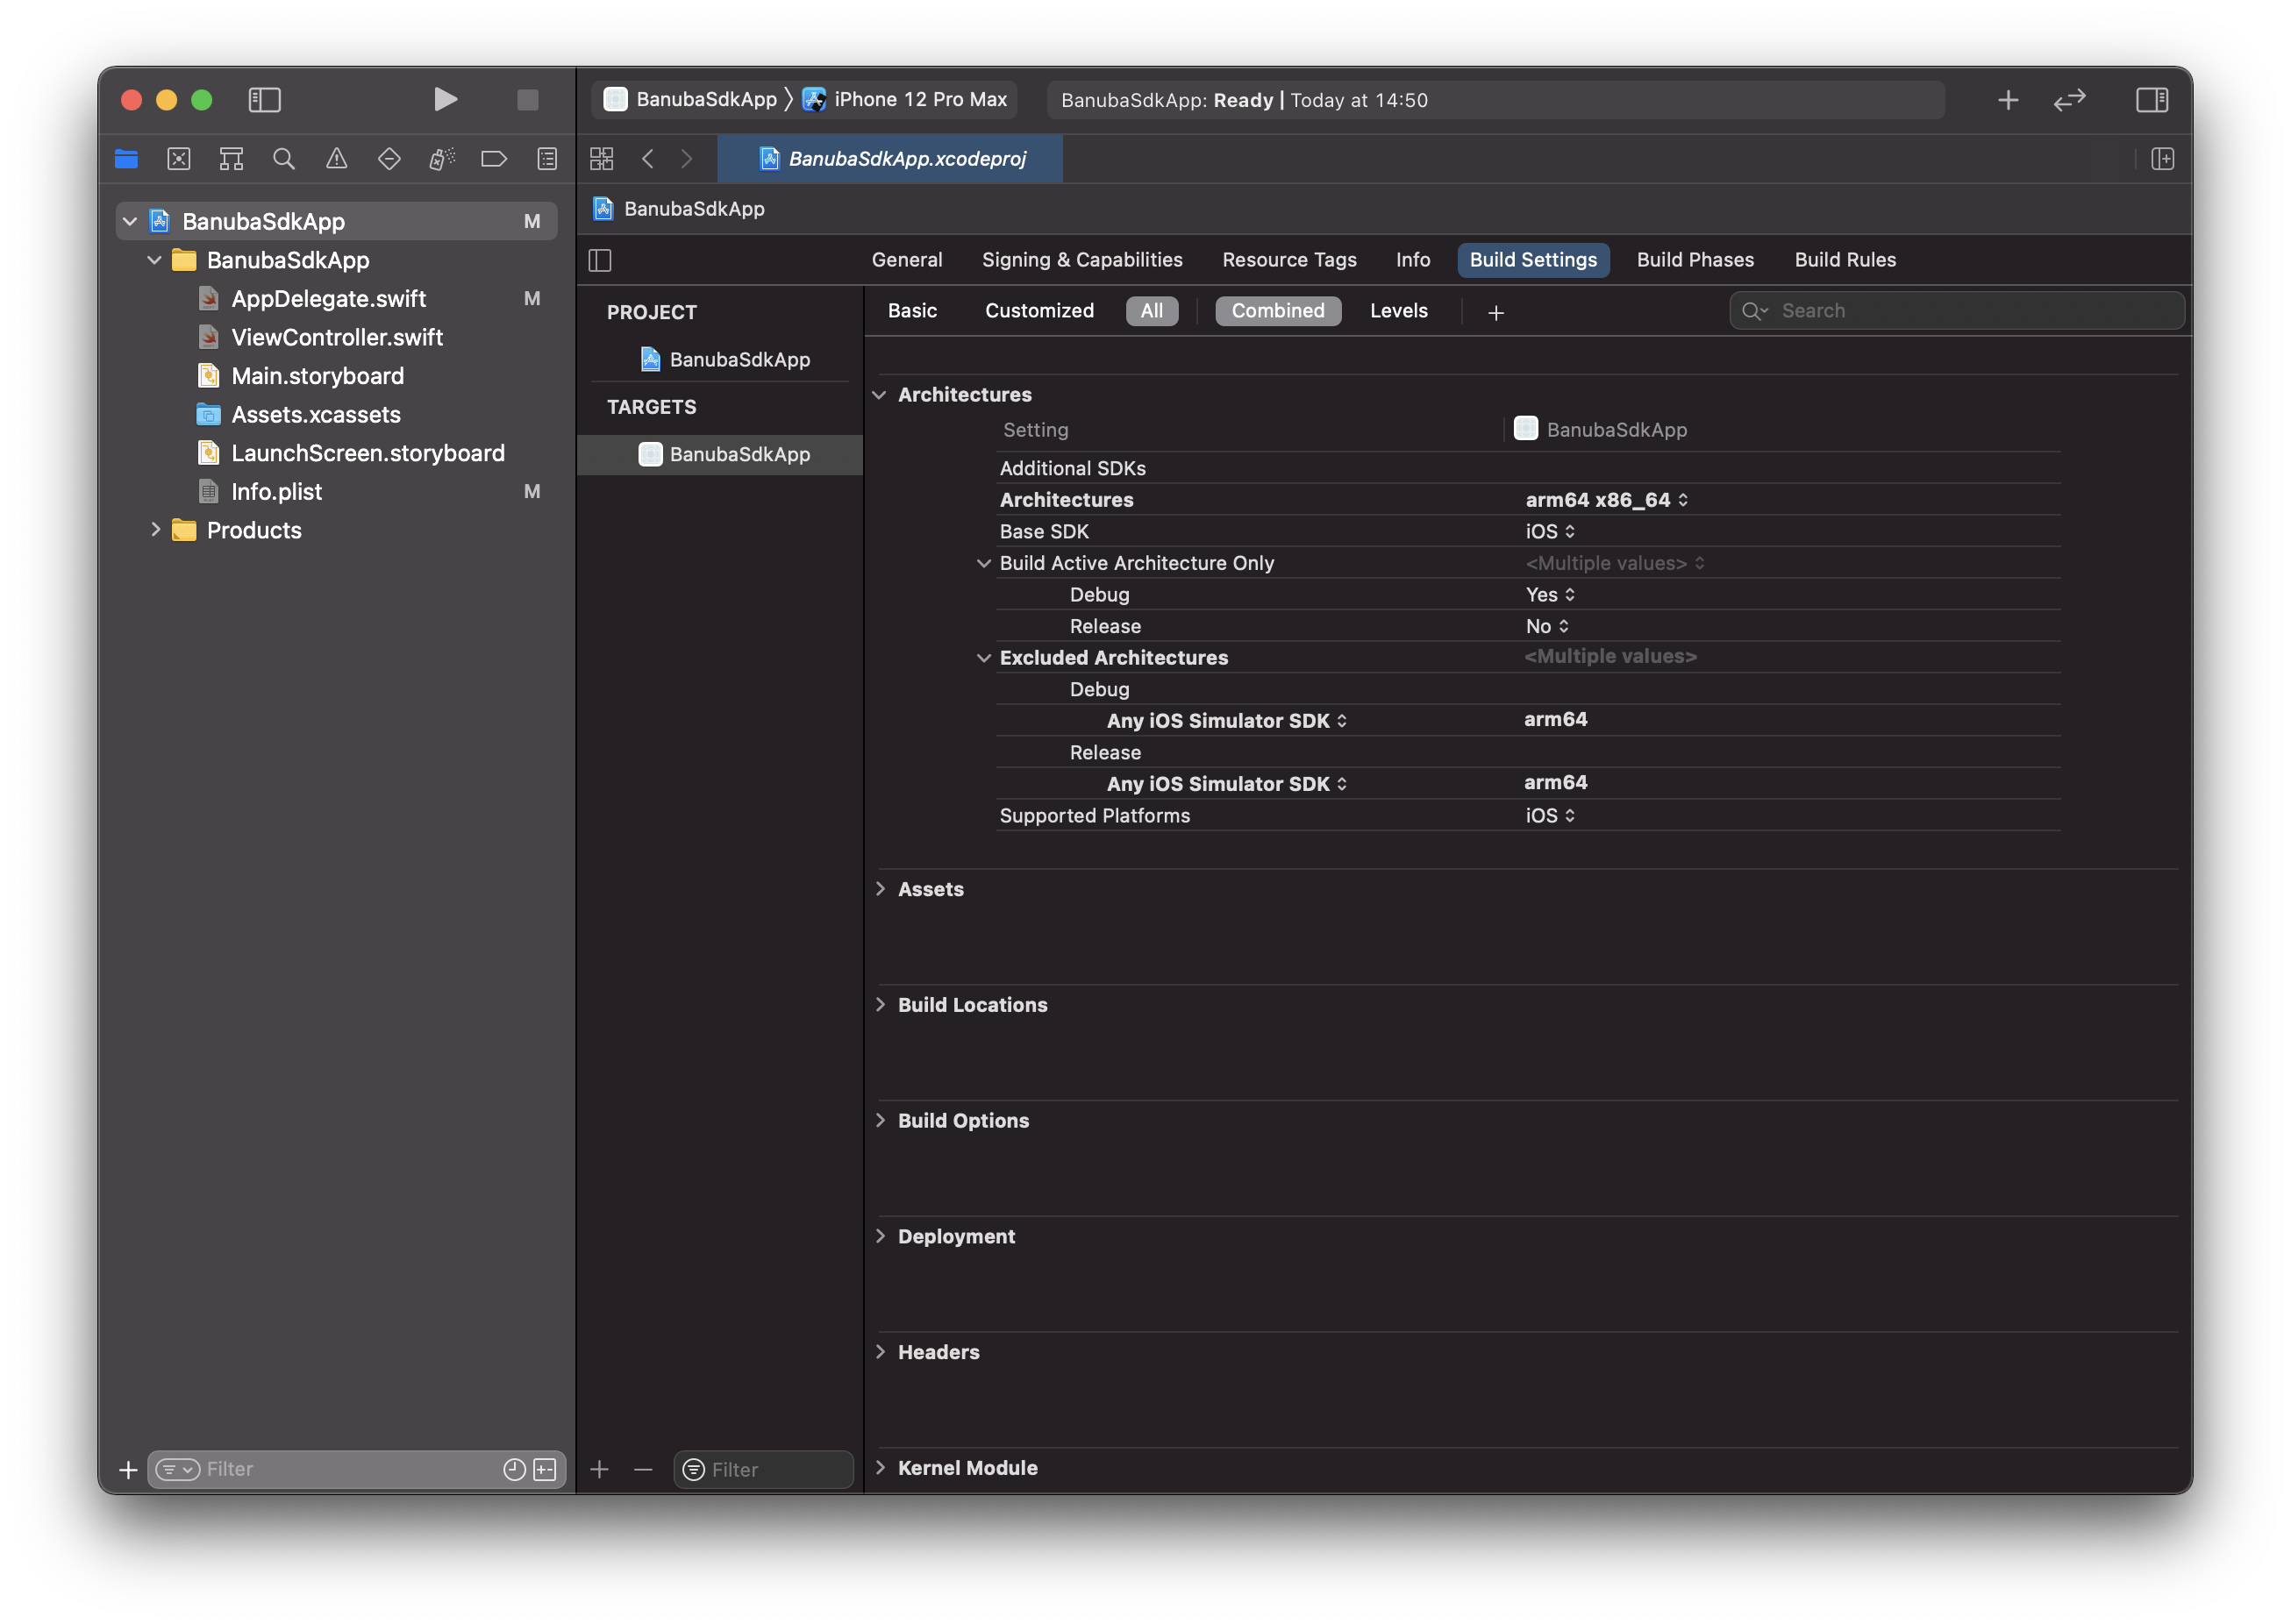
Task: Expand the Deployment section
Action: click(880, 1236)
